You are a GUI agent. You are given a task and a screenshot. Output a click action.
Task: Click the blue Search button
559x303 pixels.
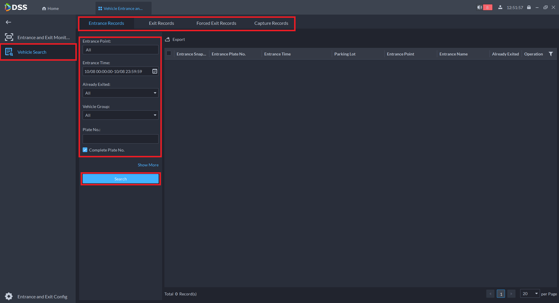coord(121,179)
